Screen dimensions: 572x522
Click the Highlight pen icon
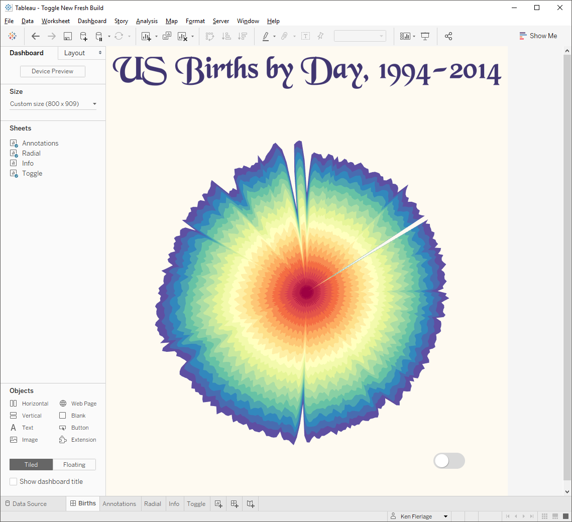click(266, 36)
